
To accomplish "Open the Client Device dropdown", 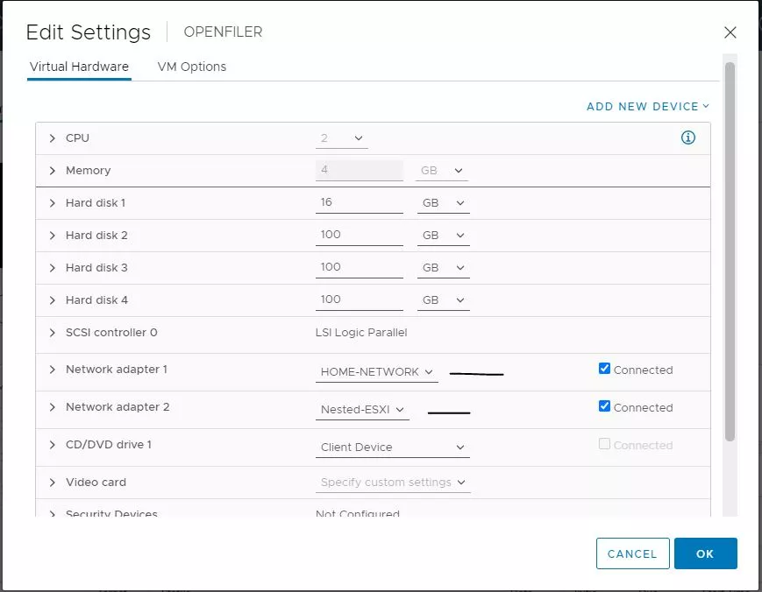I will [393, 448].
